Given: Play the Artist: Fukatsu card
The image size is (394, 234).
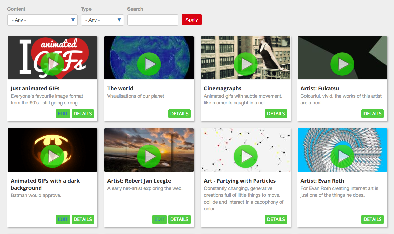Looking at the screenshot, I should [342, 64].
